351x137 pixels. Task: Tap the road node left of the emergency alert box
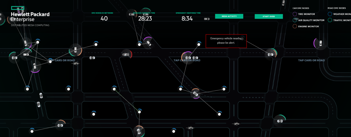tap(199, 44)
